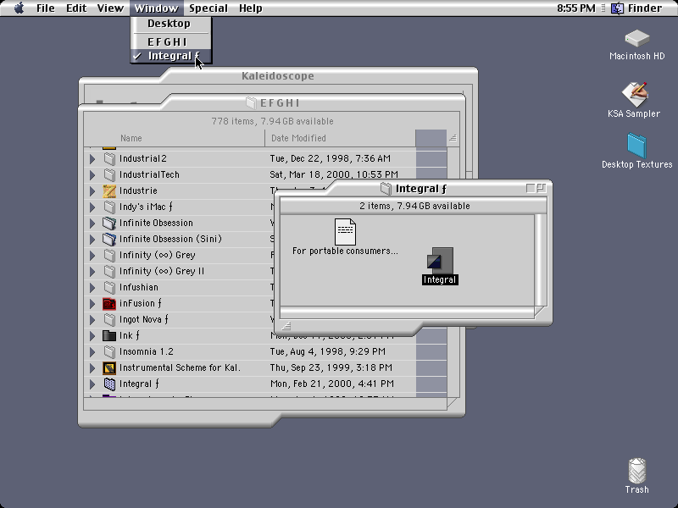
Task: Expand the Indy's iMac ƒ folder
Action: [x=92, y=207]
